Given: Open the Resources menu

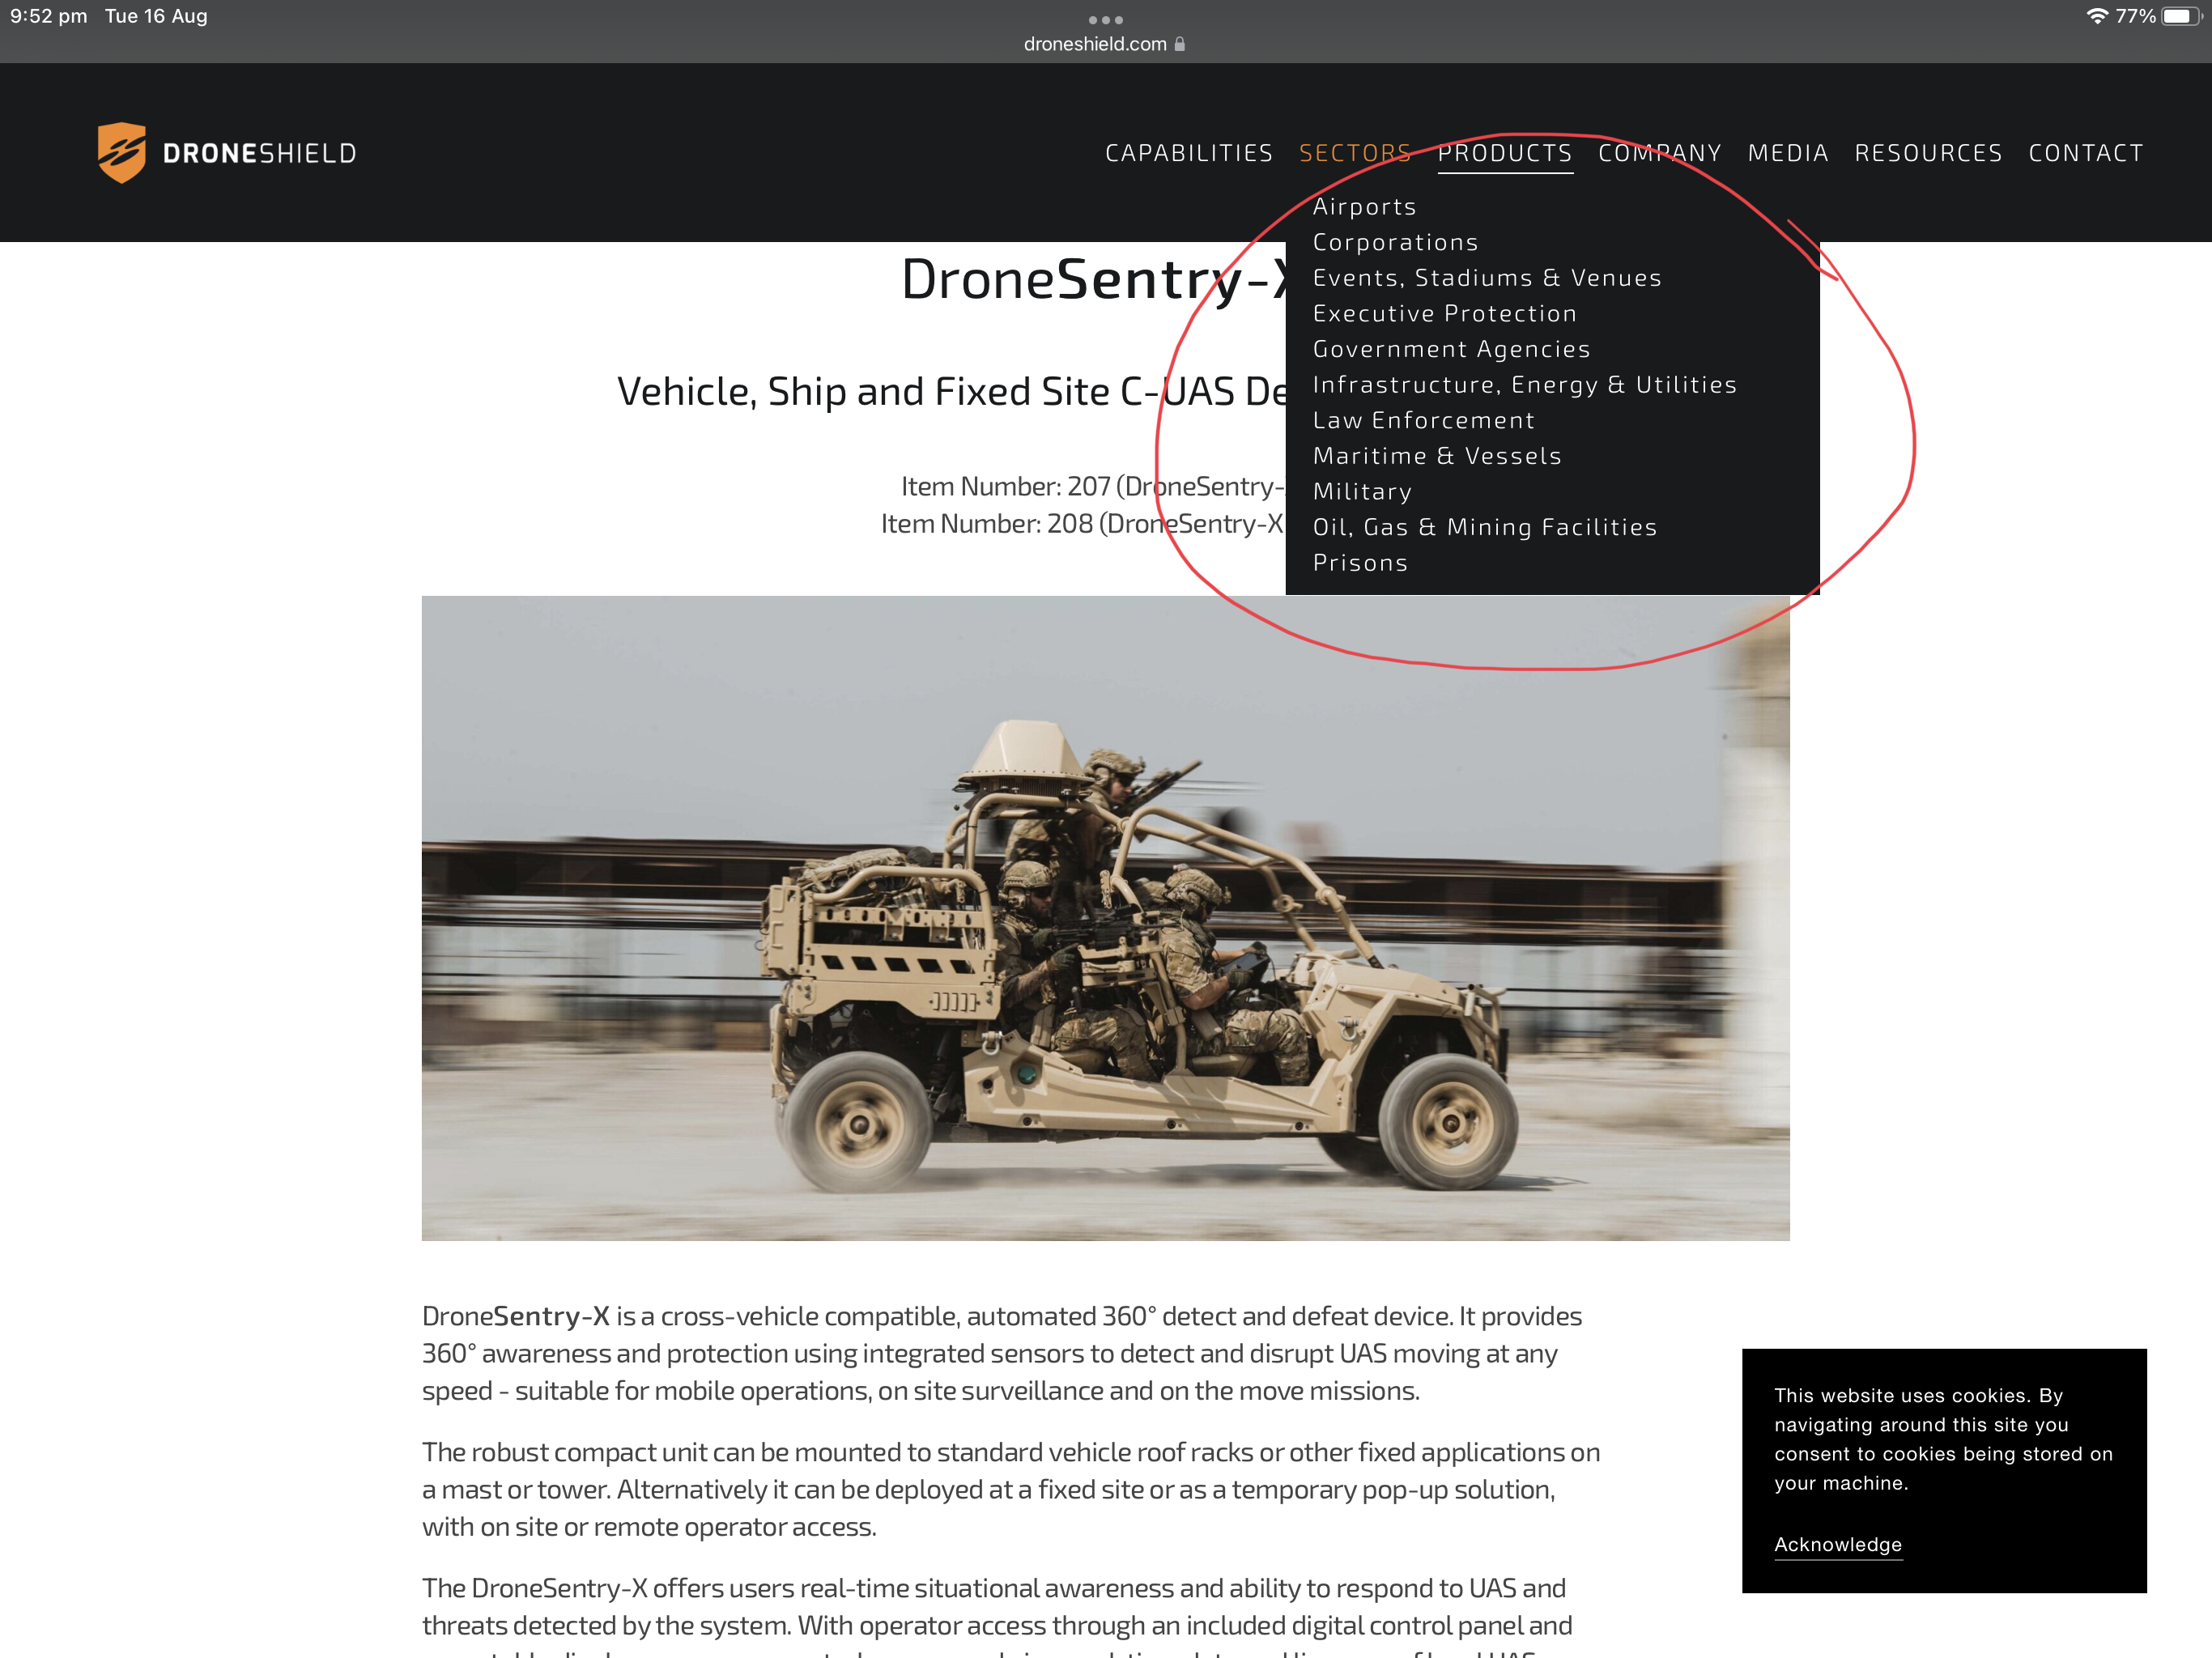Looking at the screenshot, I should tap(1928, 153).
